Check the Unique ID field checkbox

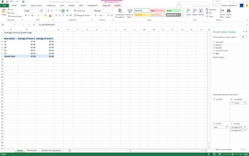pyautogui.click(x=214, y=42)
